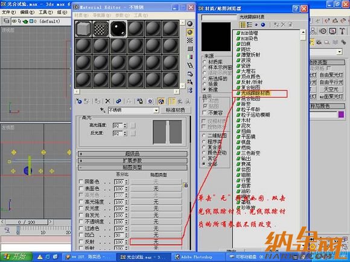
Task: Click the sample type sphere icon
Action: [189, 23]
